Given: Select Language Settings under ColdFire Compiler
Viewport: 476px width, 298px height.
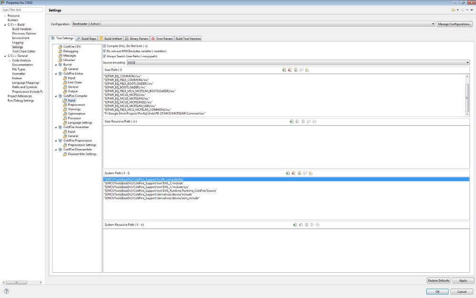Looking at the screenshot, I should pos(80,123).
